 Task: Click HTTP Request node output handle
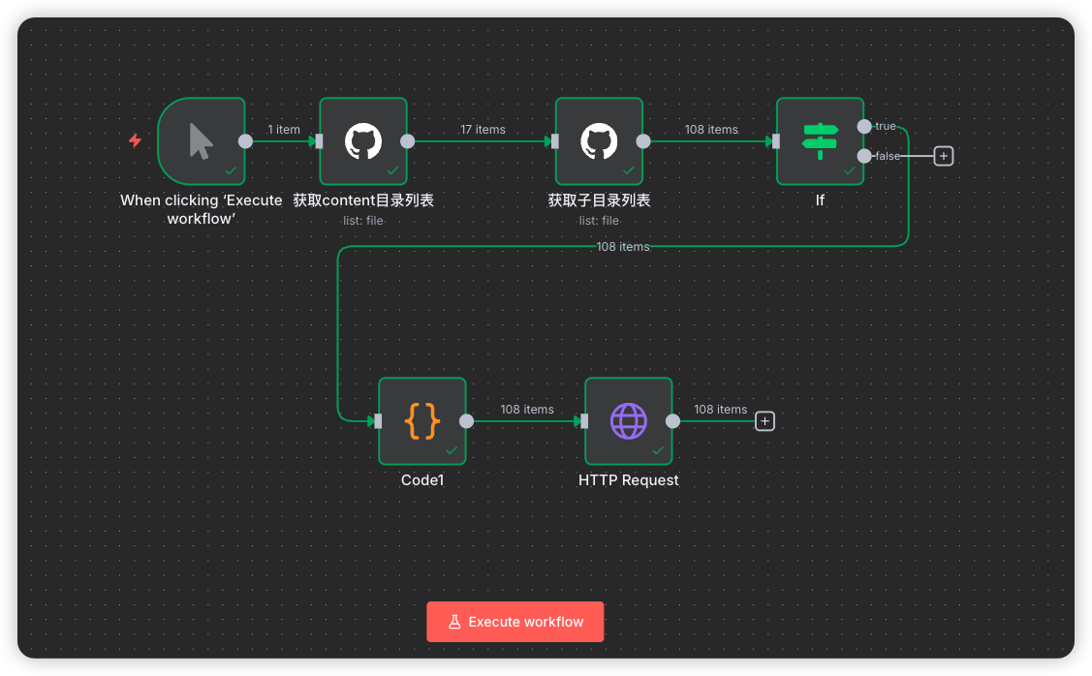[x=672, y=421]
